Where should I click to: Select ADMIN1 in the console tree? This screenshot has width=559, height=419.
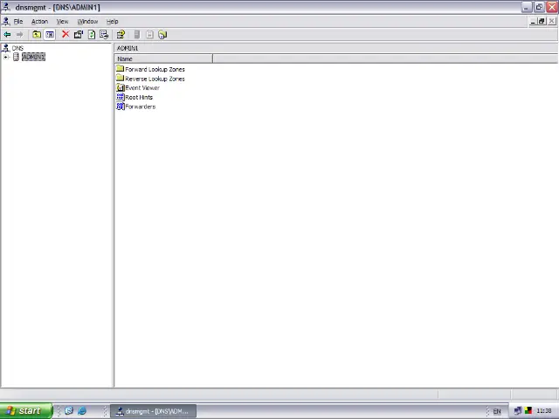(33, 58)
